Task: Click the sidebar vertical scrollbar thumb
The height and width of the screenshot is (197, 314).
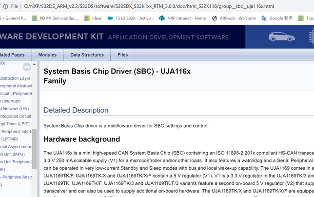Action: (x=35, y=149)
